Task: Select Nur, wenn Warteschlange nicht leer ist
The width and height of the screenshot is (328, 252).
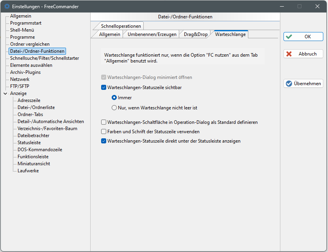Action: click(x=114, y=107)
